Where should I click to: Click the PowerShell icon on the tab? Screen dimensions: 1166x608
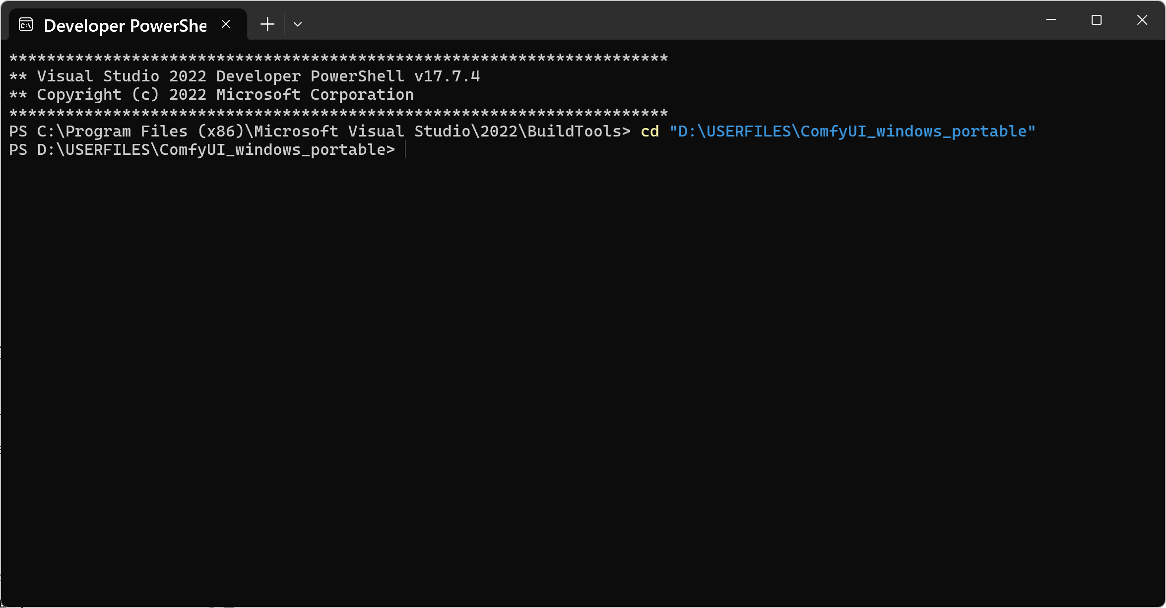click(25, 24)
